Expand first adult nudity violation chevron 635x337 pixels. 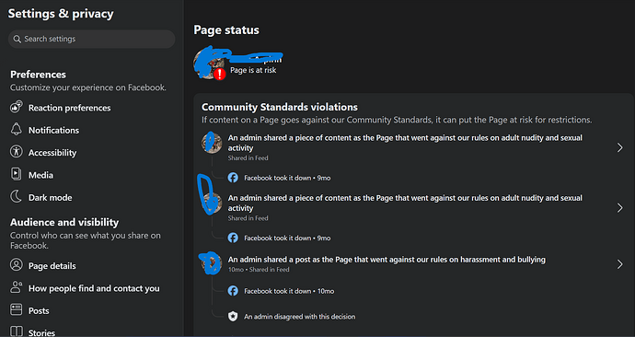[619, 147]
